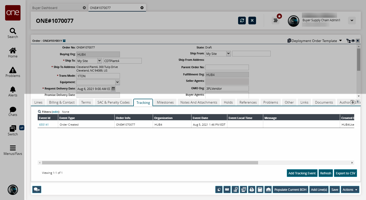Open Alerts bell in the sidebar
366x200 pixels.
pyautogui.click(x=13, y=92)
